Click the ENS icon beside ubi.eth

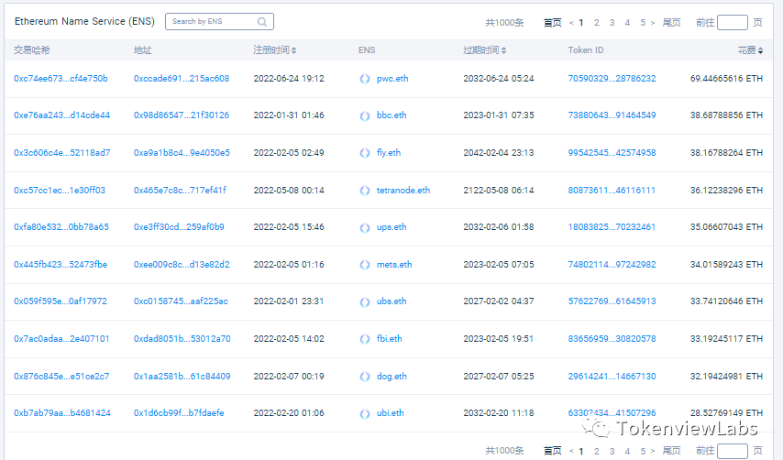(365, 413)
